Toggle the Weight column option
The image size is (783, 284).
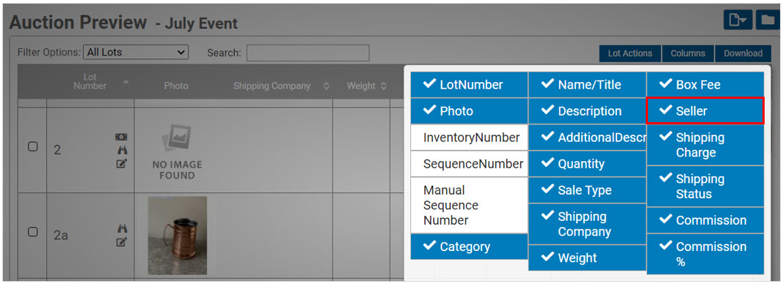click(x=587, y=258)
